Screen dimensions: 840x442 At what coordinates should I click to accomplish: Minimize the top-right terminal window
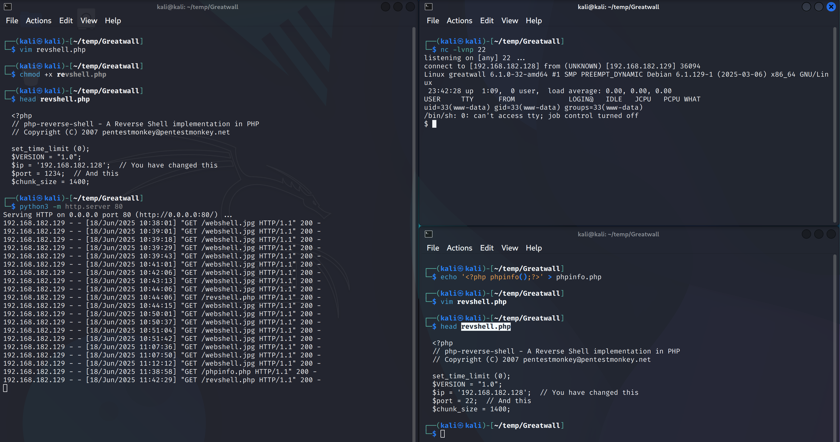(806, 6)
